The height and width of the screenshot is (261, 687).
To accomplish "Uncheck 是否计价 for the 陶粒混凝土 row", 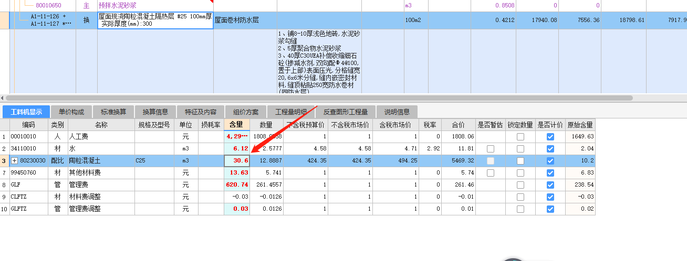I will 550,160.
